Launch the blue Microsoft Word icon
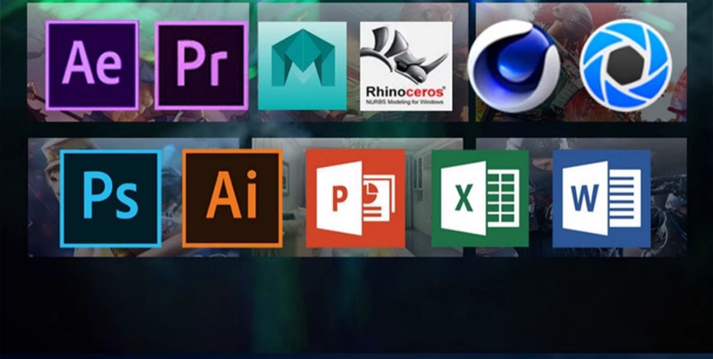 click(x=601, y=198)
